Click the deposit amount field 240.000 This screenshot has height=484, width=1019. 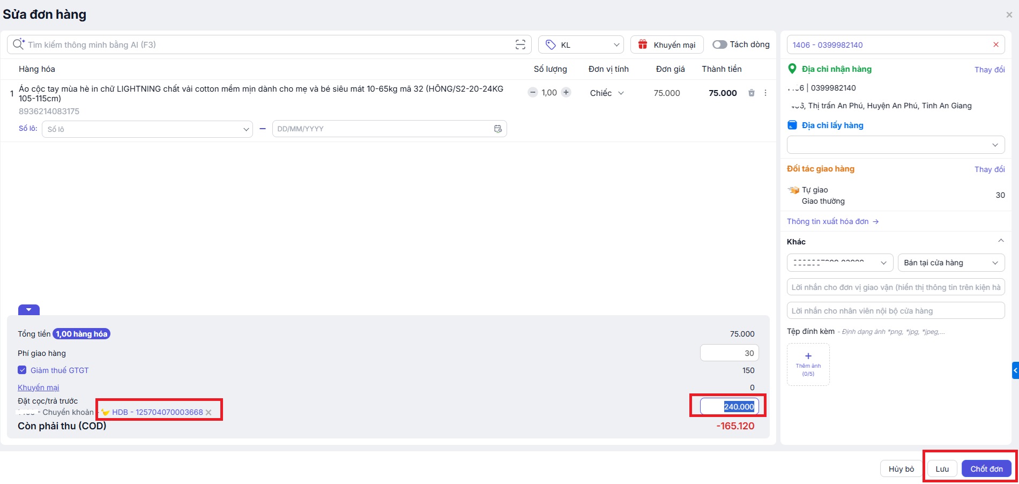coord(730,406)
